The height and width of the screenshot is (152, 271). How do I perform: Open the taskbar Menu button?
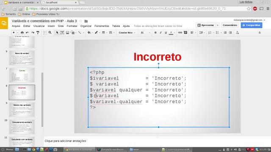pyautogui.click(x=7, y=149)
